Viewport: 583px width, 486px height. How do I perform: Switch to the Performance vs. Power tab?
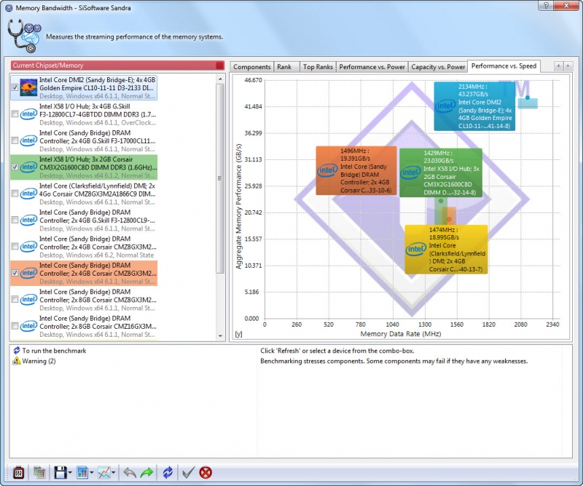(372, 67)
